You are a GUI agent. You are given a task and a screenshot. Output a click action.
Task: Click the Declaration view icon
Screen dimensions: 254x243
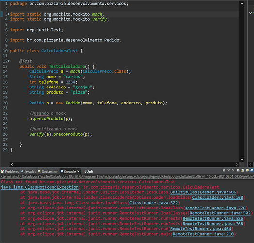(x=39, y=171)
